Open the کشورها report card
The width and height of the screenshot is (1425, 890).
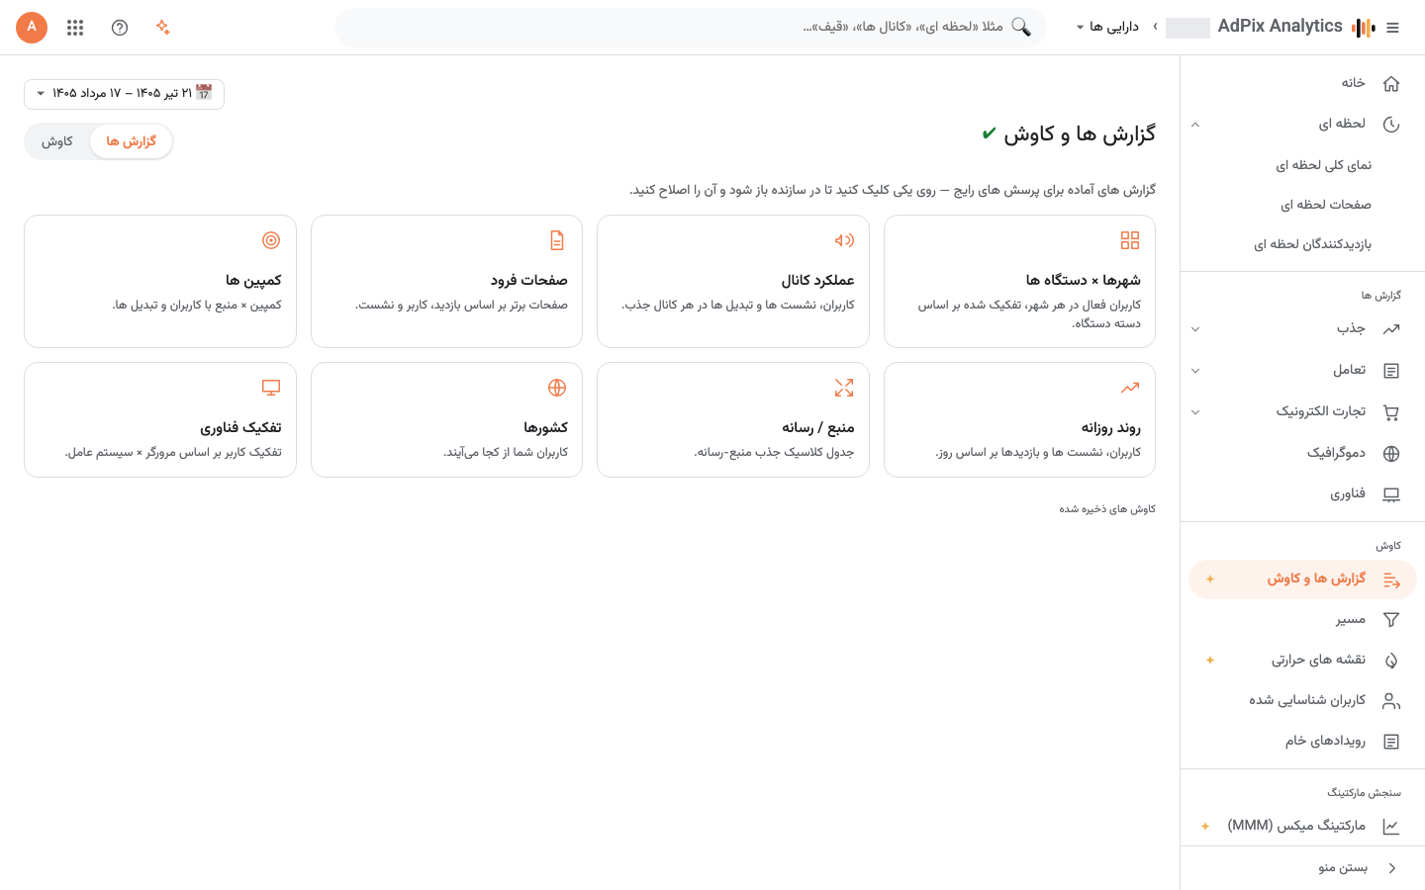click(x=446, y=420)
